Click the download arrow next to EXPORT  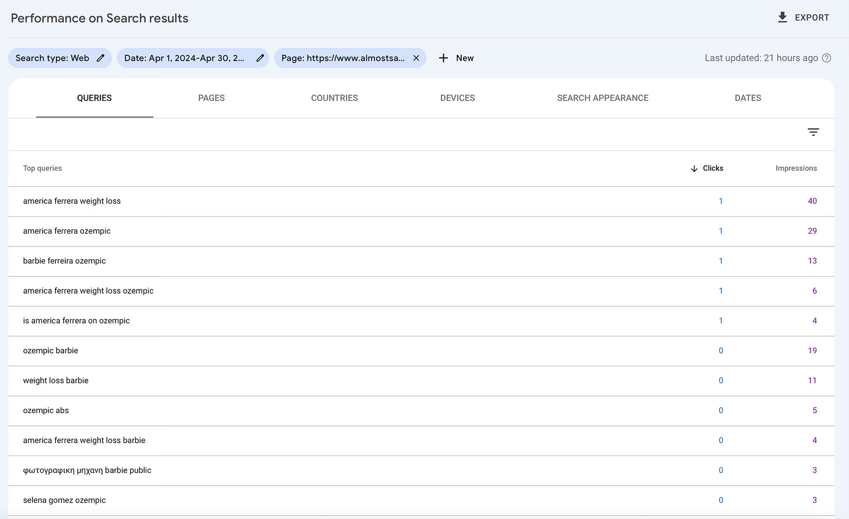point(783,17)
